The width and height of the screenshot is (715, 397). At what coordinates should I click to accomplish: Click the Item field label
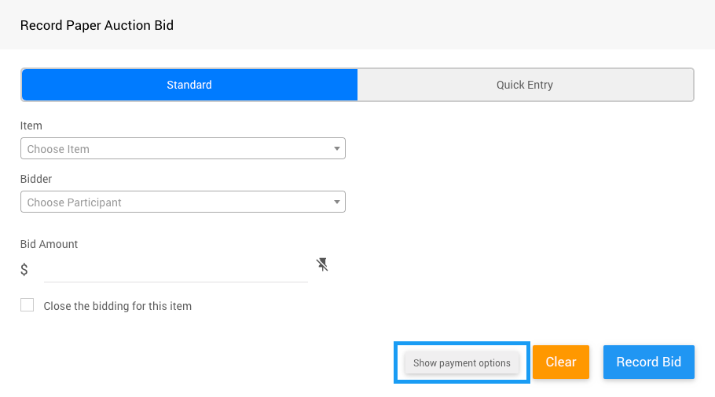click(31, 126)
